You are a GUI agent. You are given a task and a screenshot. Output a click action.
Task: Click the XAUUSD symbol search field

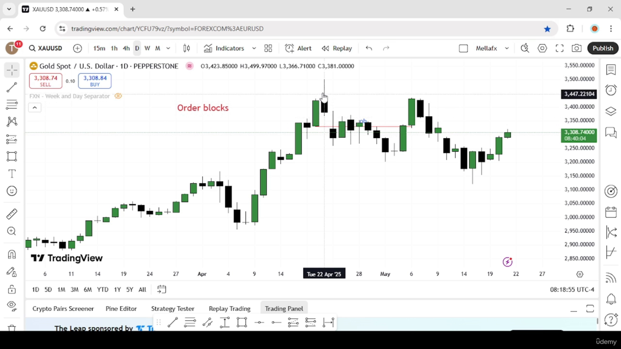pos(46,48)
